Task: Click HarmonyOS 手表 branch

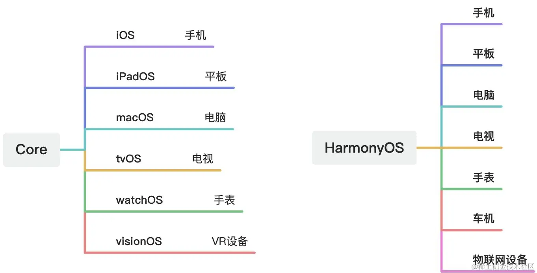Action: pos(483,178)
